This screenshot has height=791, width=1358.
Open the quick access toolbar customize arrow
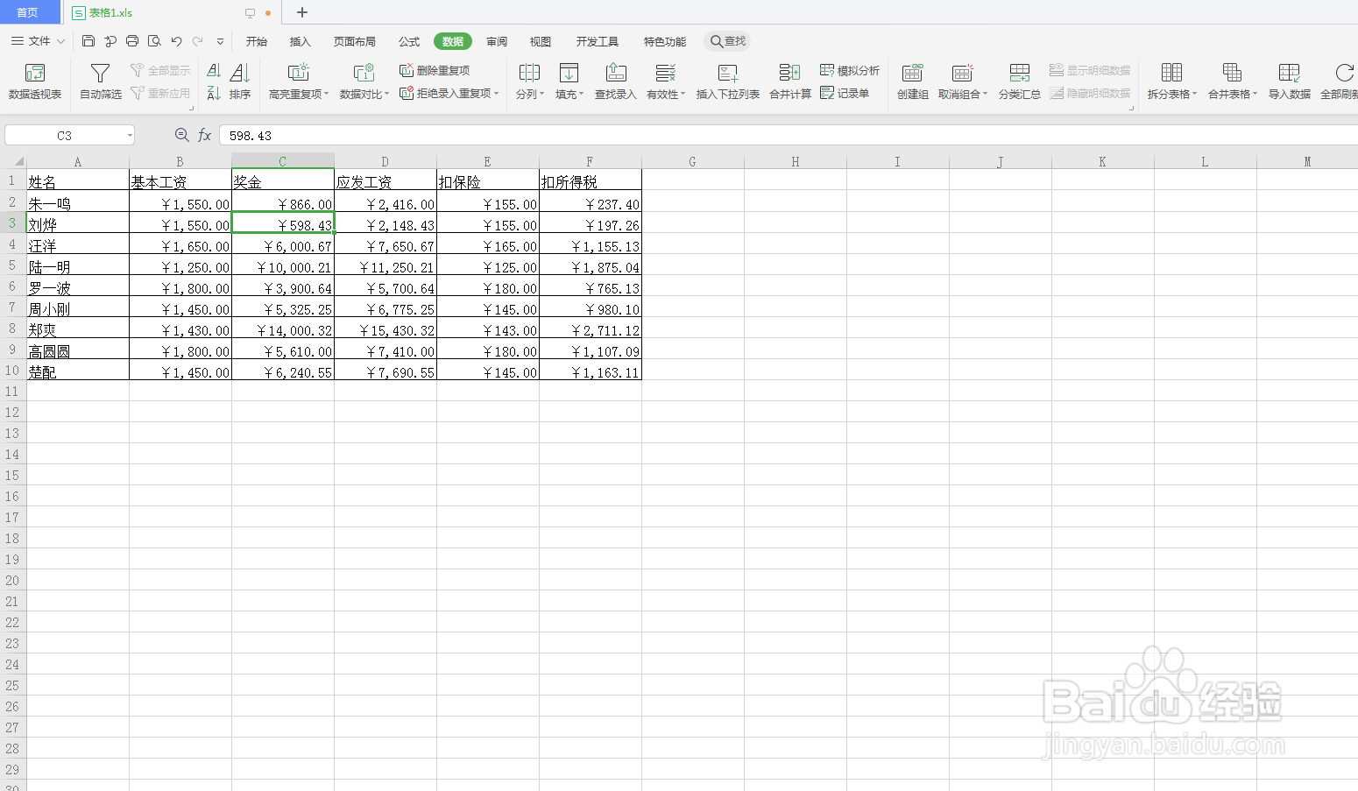220,41
